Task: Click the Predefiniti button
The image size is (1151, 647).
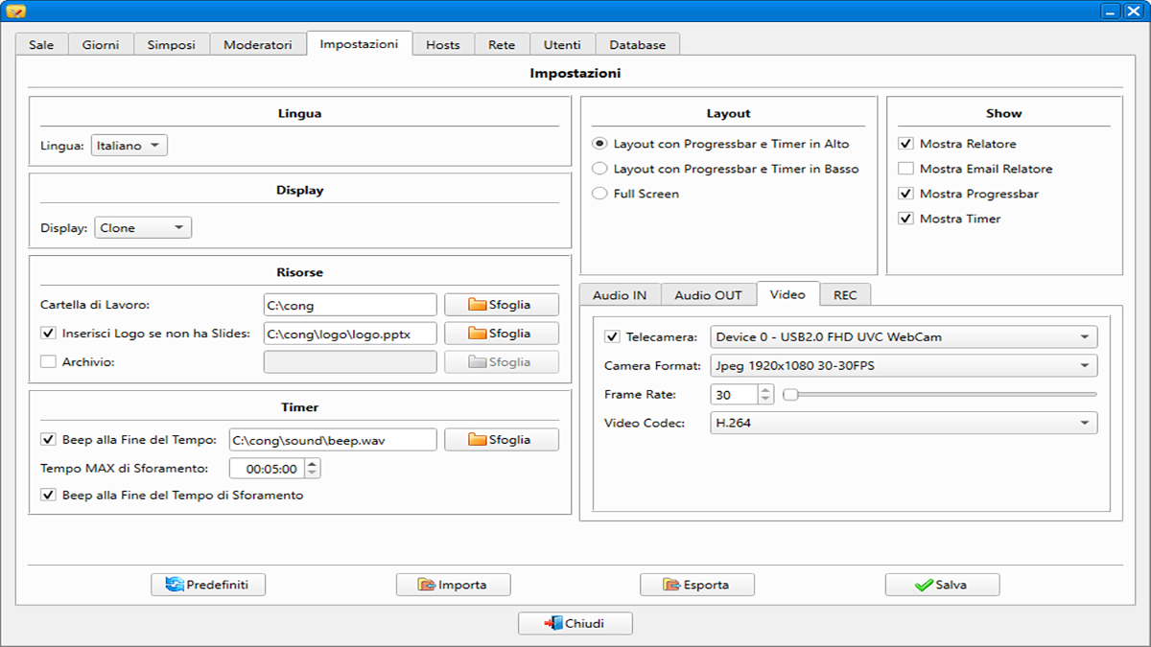Action: (x=208, y=585)
